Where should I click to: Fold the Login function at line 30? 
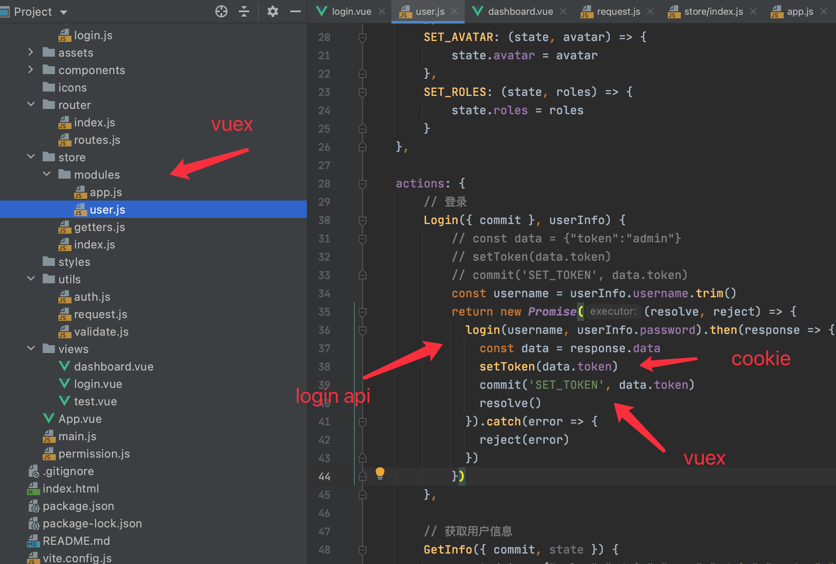tap(362, 221)
